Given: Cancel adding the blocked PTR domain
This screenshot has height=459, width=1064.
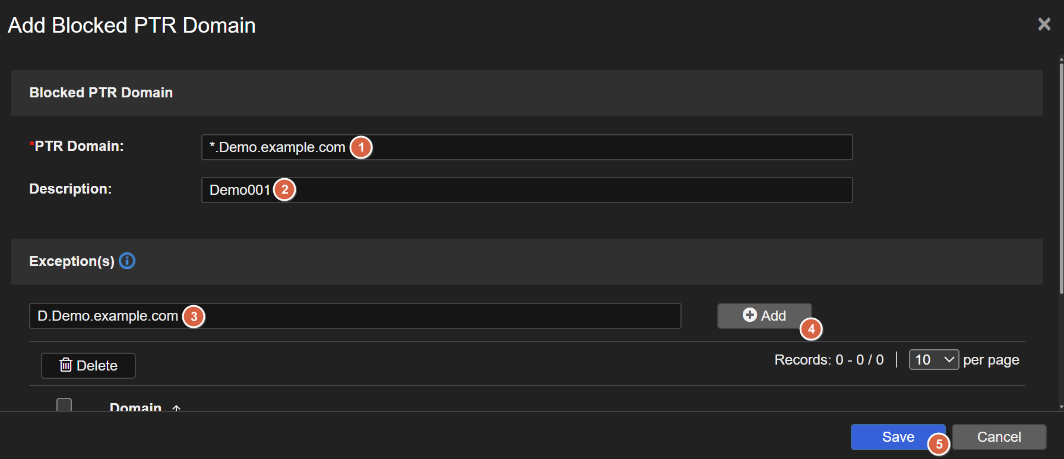Looking at the screenshot, I should (x=999, y=437).
